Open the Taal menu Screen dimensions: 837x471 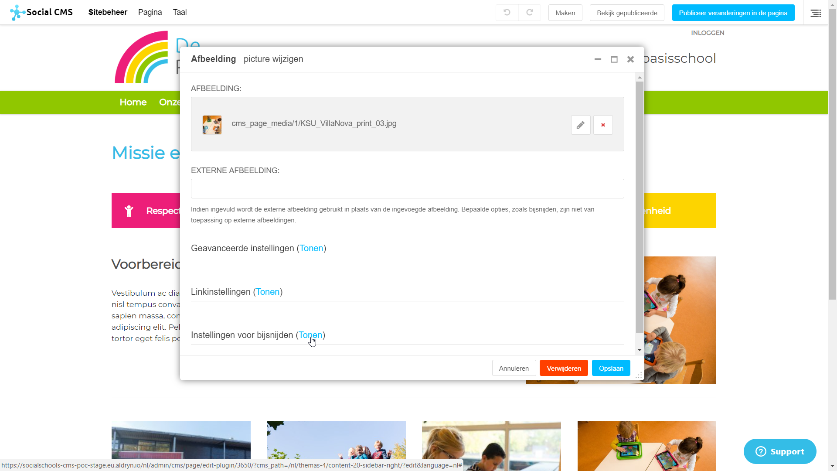click(x=180, y=12)
